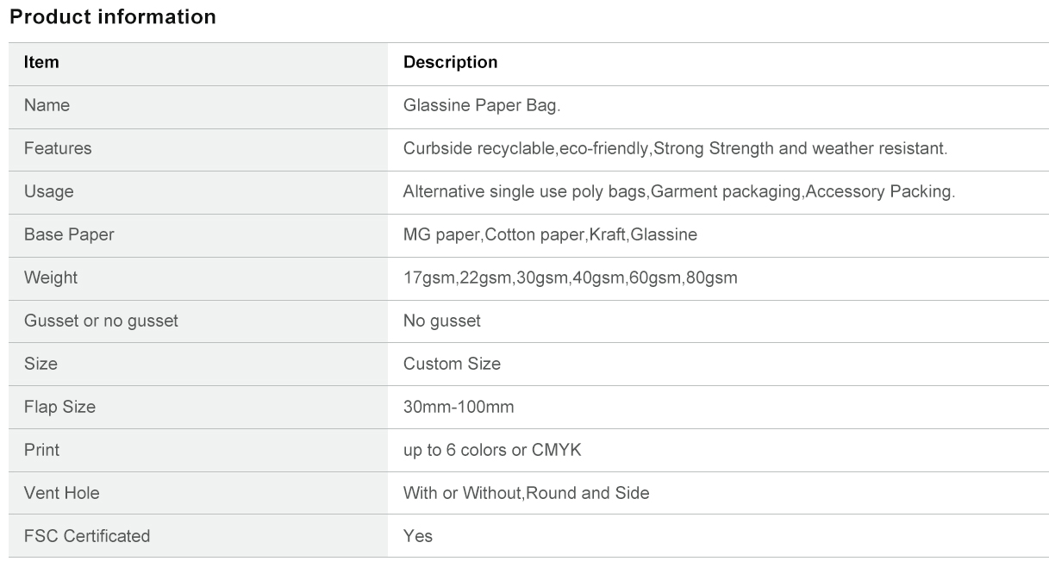Click the gsm weight values list
This screenshot has height=580, width=1049.
point(570,278)
